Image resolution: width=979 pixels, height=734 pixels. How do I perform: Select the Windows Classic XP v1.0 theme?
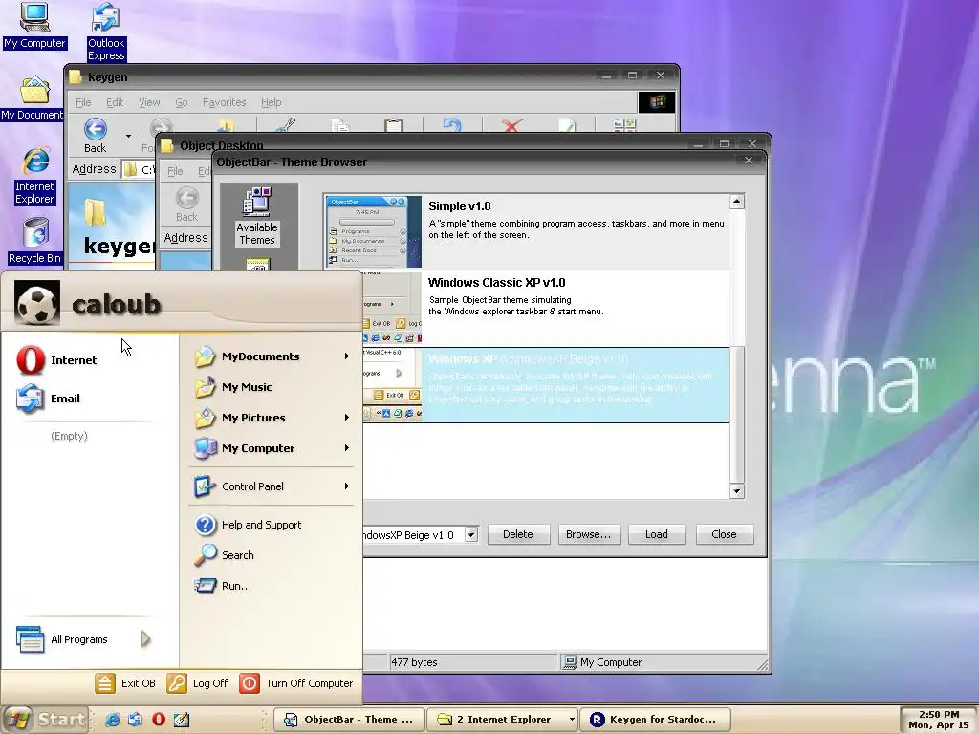pos(546,308)
